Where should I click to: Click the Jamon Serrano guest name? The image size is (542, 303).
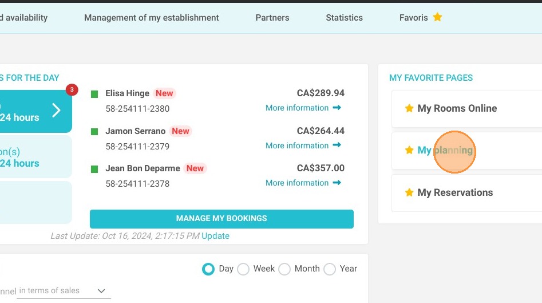(136, 131)
